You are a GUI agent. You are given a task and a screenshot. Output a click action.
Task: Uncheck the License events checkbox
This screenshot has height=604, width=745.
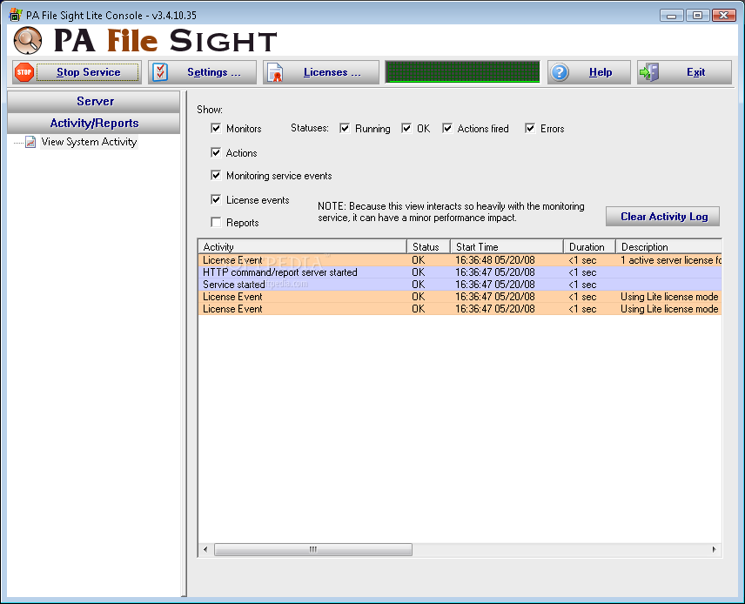point(216,199)
